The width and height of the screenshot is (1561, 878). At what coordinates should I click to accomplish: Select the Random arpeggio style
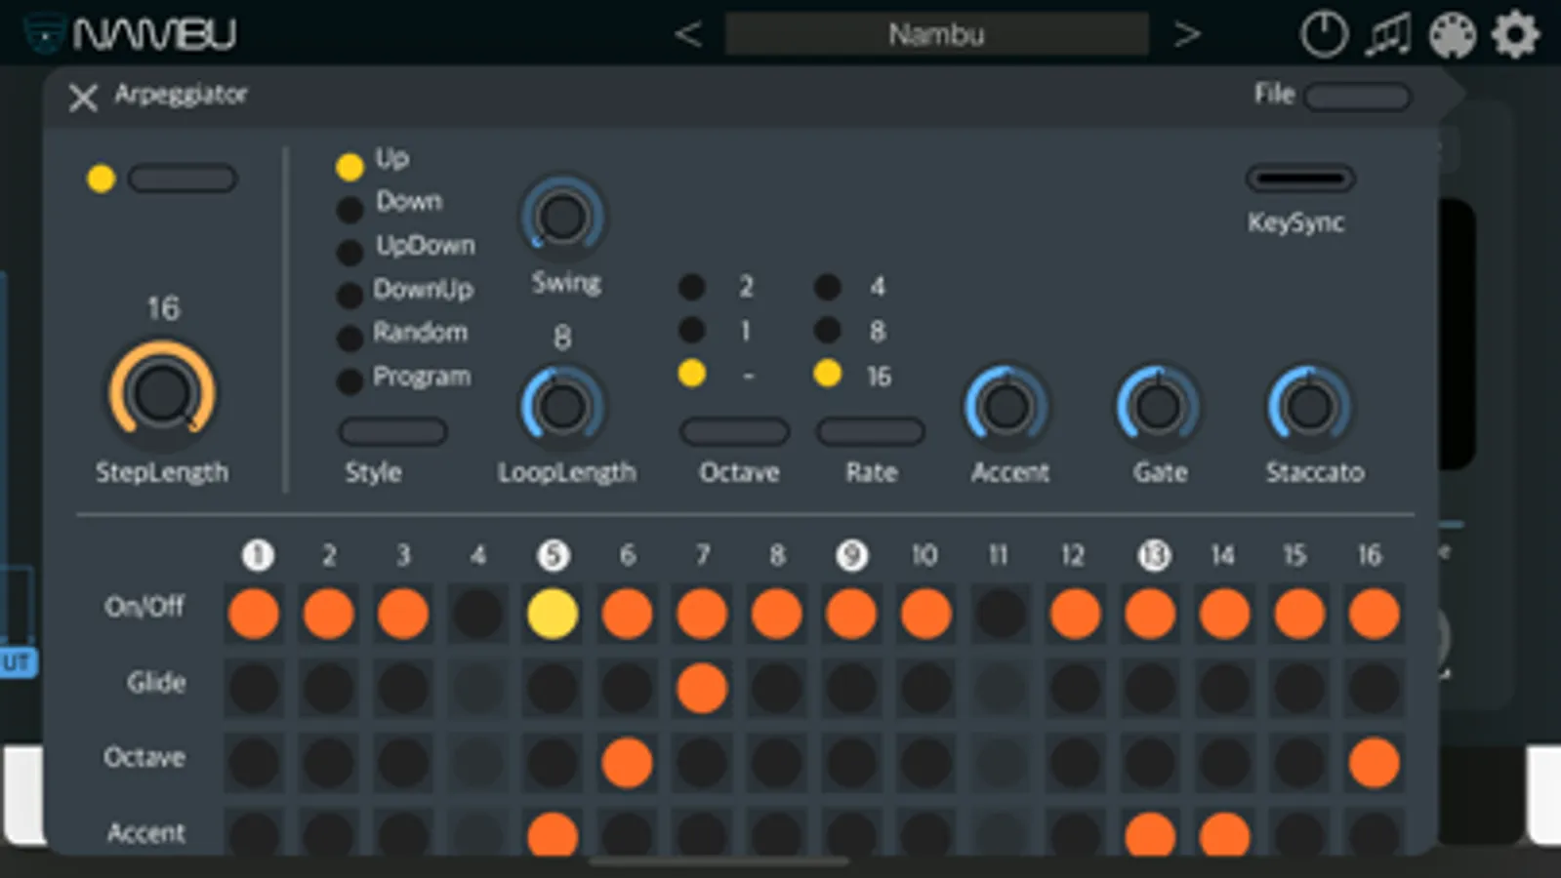click(x=349, y=338)
